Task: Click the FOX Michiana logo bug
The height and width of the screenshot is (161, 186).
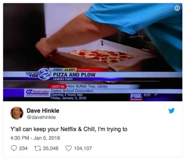Action: 136,97
